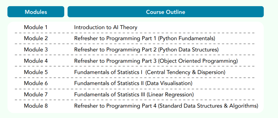Select the Module 6 label

(36, 83)
